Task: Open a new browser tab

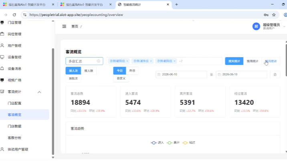Action: click(176, 4)
